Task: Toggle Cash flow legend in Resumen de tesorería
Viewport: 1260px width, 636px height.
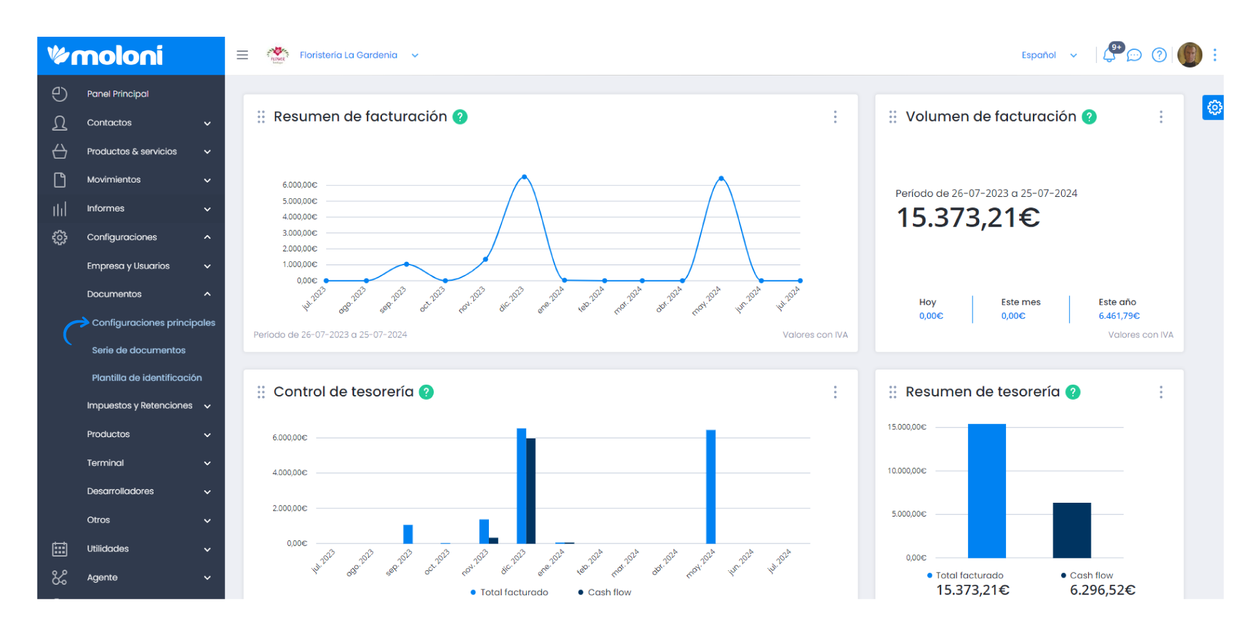Action: point(1087,576)
